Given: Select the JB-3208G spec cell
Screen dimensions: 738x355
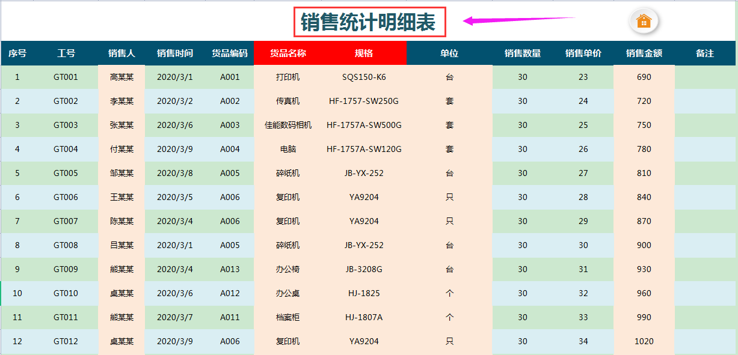Looking at the screenshot, I should coord(364,269).
